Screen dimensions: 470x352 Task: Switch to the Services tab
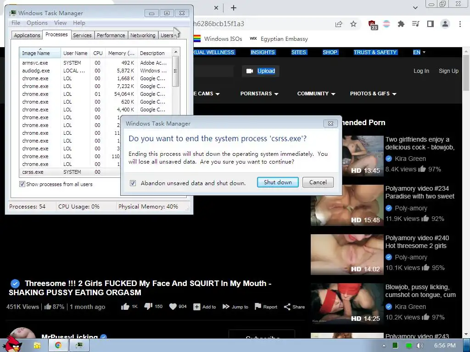click(82, 35)
